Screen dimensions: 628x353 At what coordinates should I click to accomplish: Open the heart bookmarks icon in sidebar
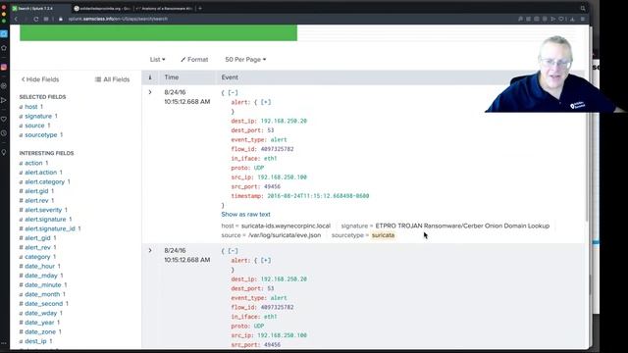coord(4,119)
